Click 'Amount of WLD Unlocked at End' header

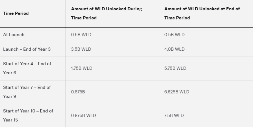pos(202,13)
